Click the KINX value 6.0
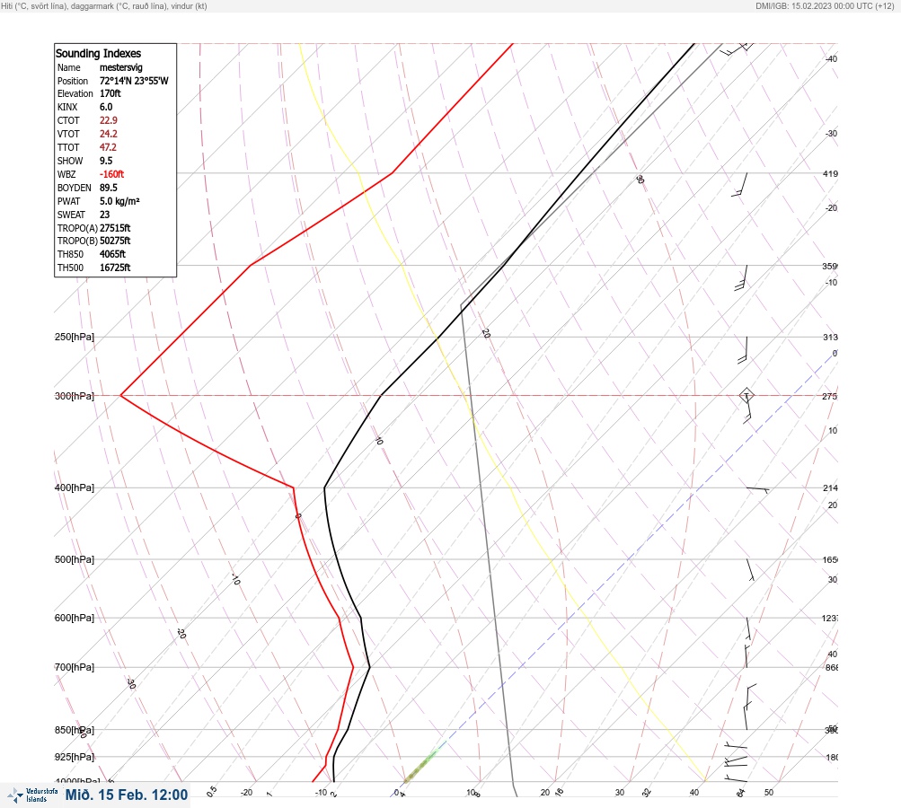Image resolution: width=901 pixels, height=808 pixels. [x=106, y=107]
